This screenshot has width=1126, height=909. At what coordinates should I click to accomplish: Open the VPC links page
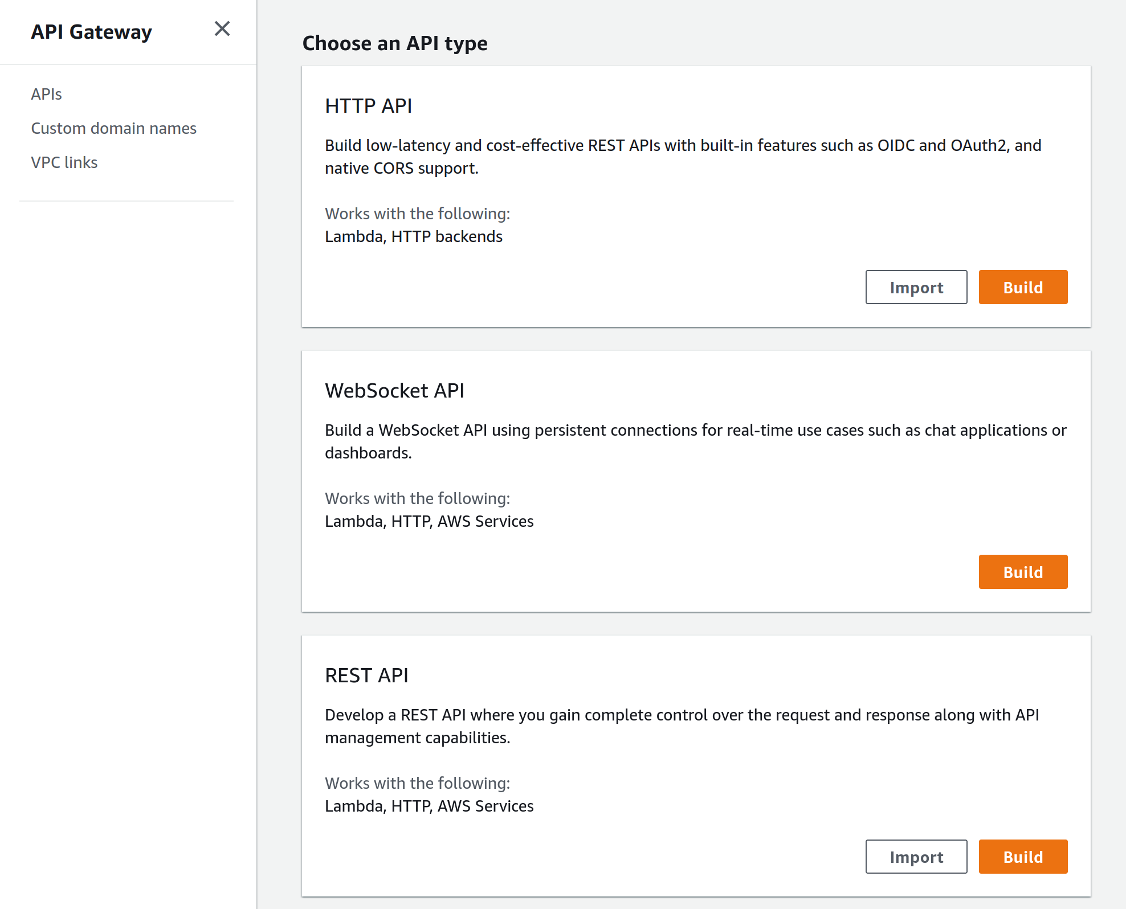[64, 162]
